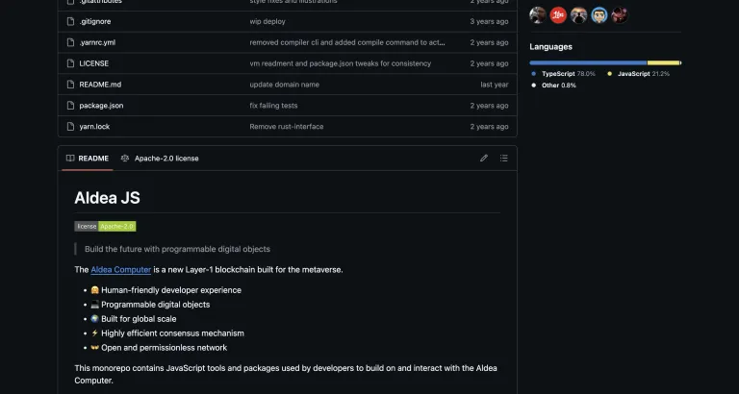The height and width of the screenshot is (394, 739).
Task: Follow the Aldea Computer link
Action: click(120, 269)
